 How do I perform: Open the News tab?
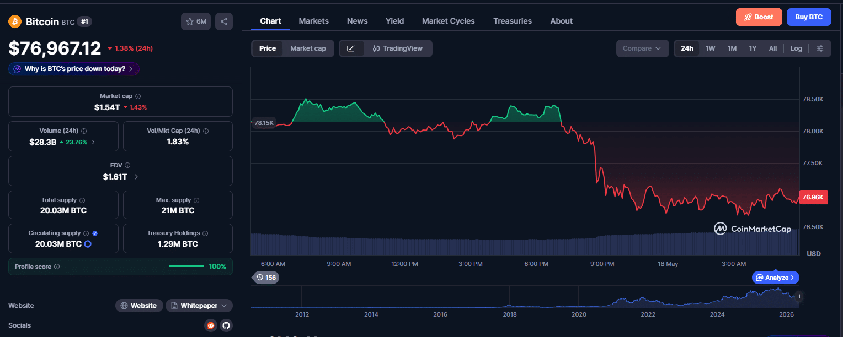click(x=357, y=21)
